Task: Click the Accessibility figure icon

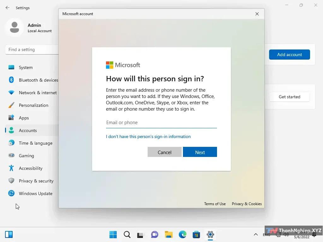Action: coord(11,168)
